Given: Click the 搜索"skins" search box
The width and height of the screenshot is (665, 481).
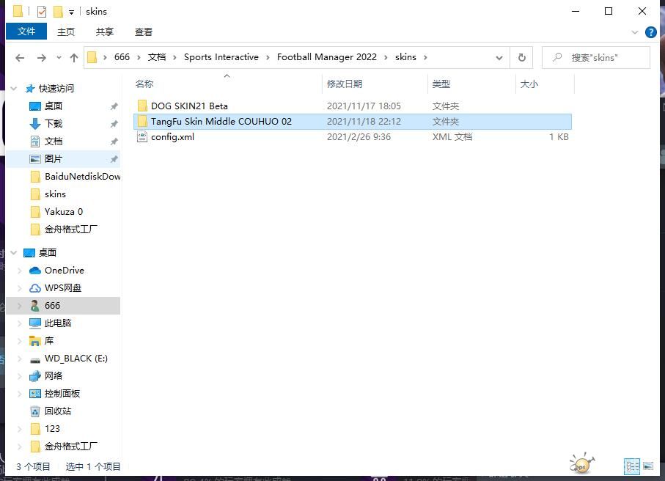Looking at the screenshot, I should click(x=596, y=57).
